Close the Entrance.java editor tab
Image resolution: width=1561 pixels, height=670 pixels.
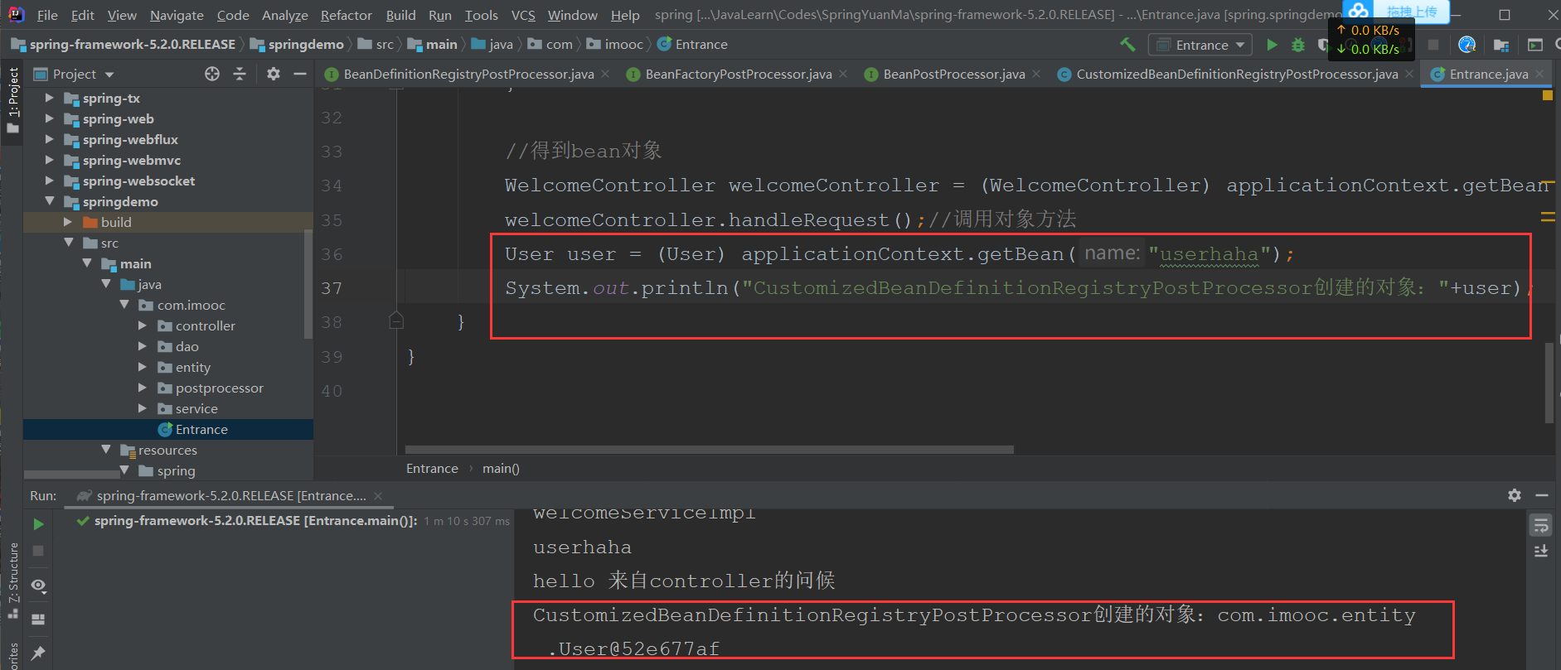(x=1540, y=74)
